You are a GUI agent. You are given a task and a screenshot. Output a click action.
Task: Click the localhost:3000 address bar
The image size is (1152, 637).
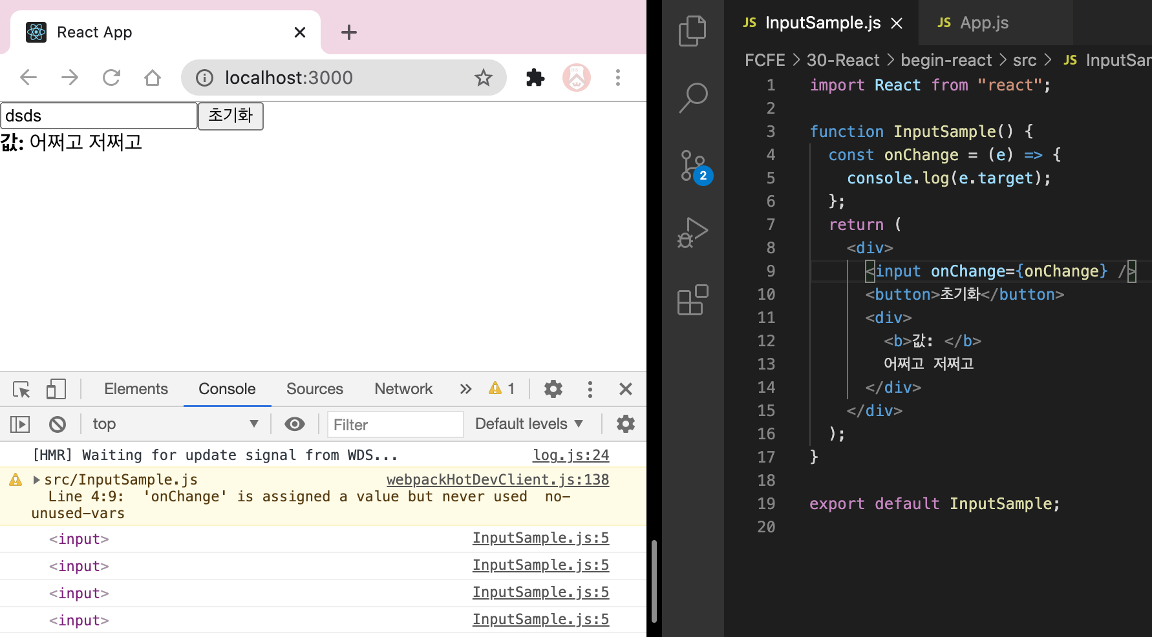(x=344, y=78)
